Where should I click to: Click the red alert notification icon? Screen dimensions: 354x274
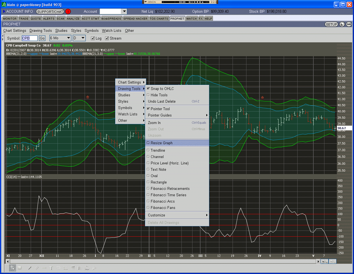[68, 12]
